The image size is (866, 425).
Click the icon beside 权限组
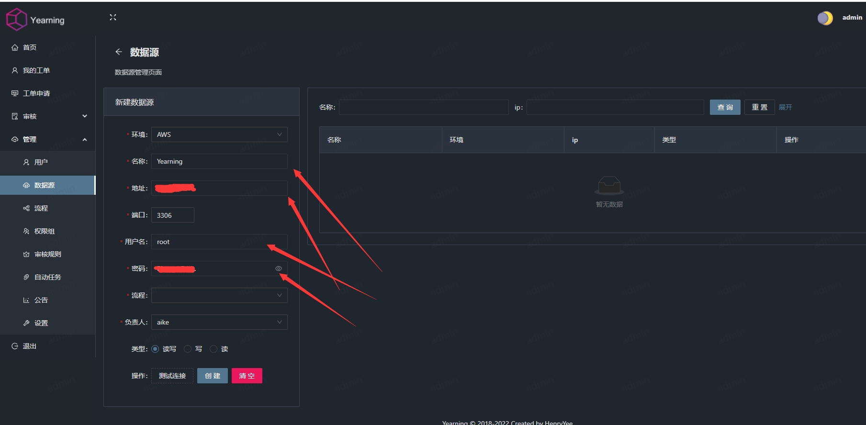coord(26,231)
